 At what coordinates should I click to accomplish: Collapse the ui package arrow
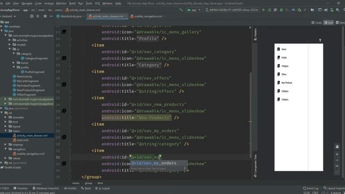pyautogui.click(x=10, y=49)
